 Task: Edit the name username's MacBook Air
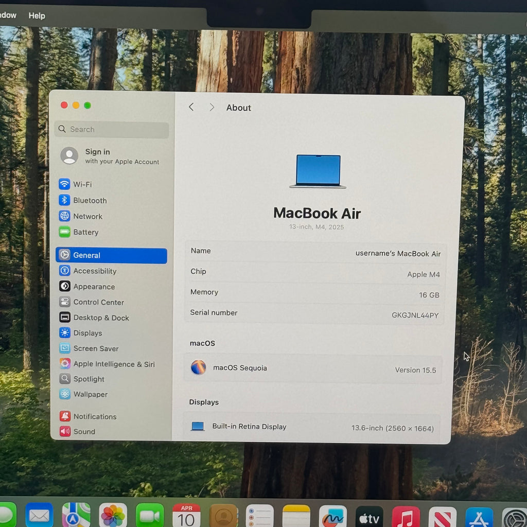tap(398, 253)
